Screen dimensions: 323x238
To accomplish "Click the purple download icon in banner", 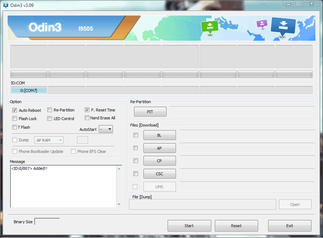I will click(262, 24).
